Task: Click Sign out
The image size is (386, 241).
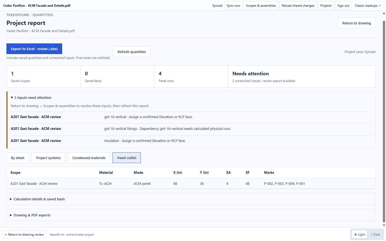Action: pyautogui.click(x=343, y=5)
